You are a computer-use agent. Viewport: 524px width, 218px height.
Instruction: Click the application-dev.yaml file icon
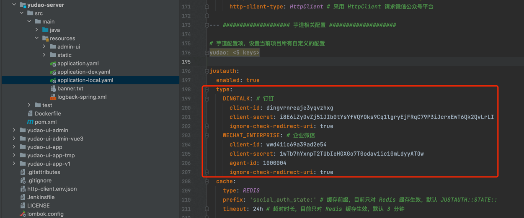coord(53,72)
